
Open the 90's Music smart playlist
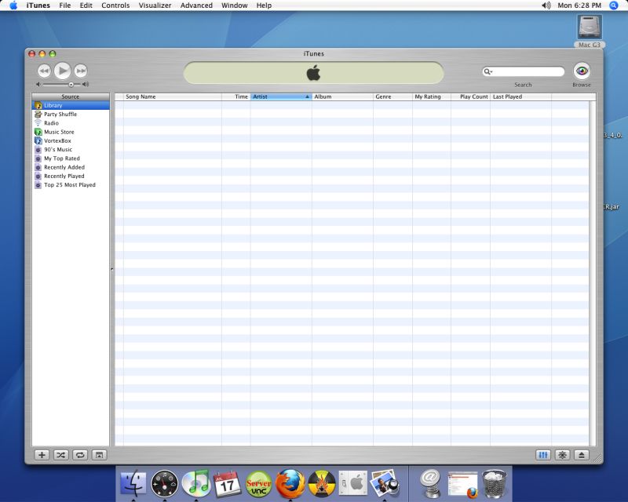(71, 149)
